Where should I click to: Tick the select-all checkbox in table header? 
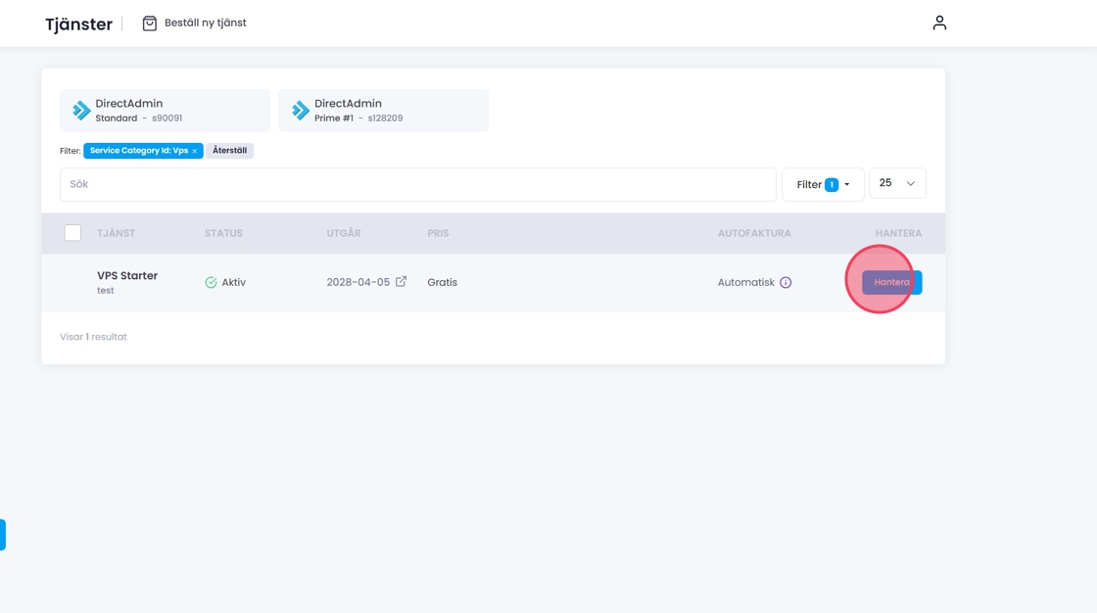pyautogui.click(x=72, y=233)
